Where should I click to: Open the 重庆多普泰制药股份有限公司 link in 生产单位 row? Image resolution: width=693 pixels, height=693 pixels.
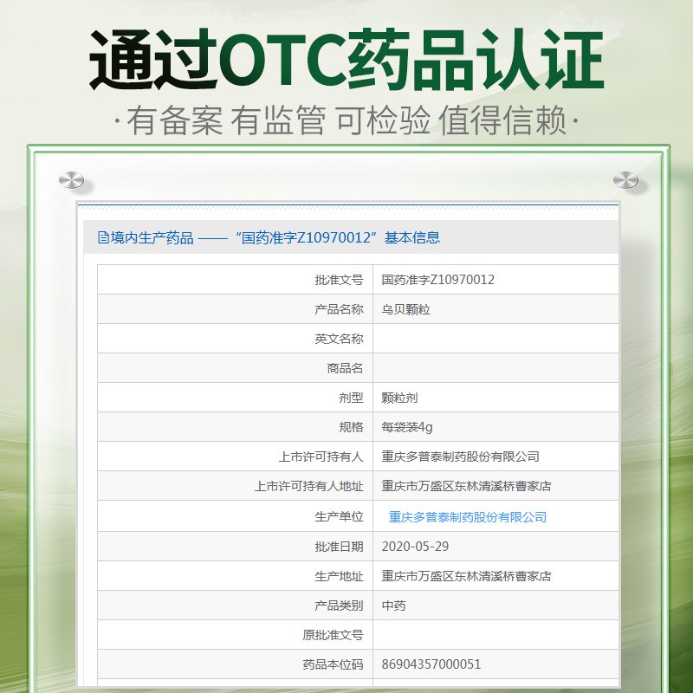point(467,516)
